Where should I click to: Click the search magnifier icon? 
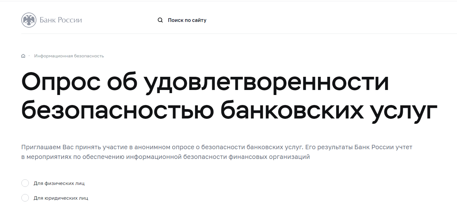(160, 20)
